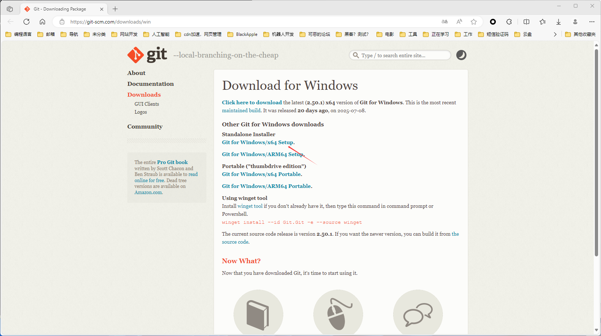Image resolution: width=601 pixels, height=336 pixels.
Task: Go to browser home page icon
Action: [x=42, y=22]
